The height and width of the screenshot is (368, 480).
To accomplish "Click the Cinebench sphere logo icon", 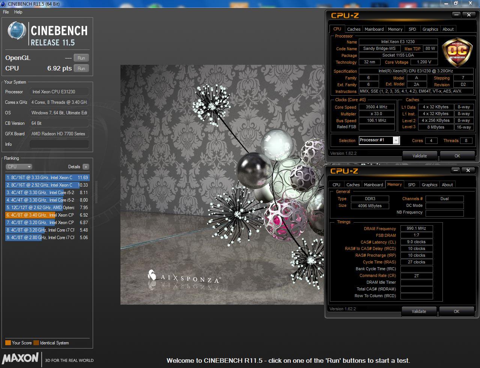I will coord(17,31).
